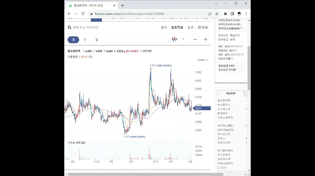Open a new browser tab
Screen dimensions: 315x176
(122, 6)
